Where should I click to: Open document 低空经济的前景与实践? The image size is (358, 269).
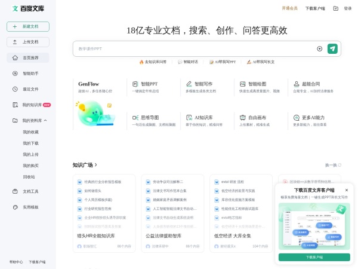click(x=238, y=191)
